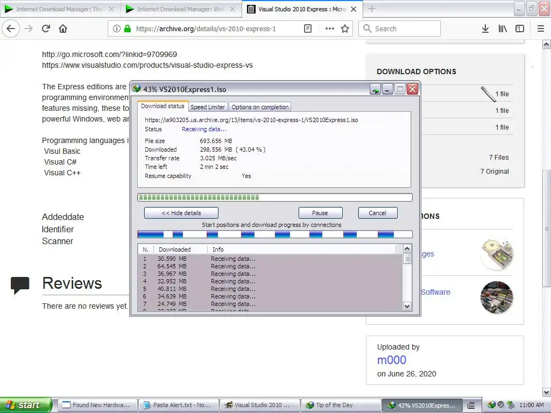The image size is (551, 413).
Task: Switch to Visual Studio 2010 taskbar item
Action: 259,405
